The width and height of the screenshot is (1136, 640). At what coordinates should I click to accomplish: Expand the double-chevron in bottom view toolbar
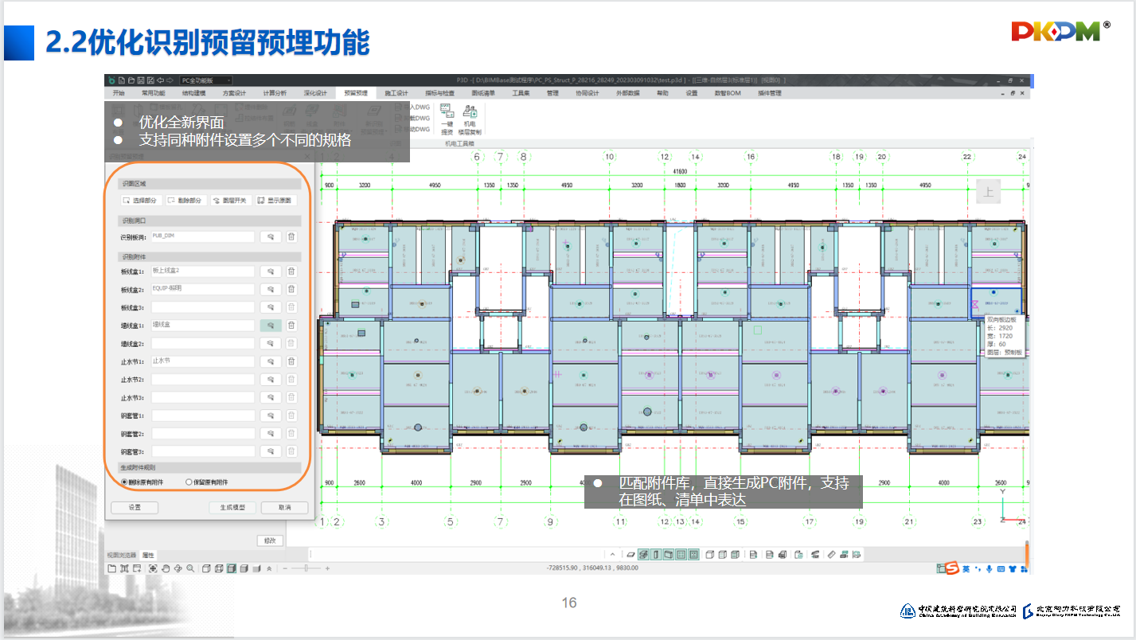[x=269, y=568]
